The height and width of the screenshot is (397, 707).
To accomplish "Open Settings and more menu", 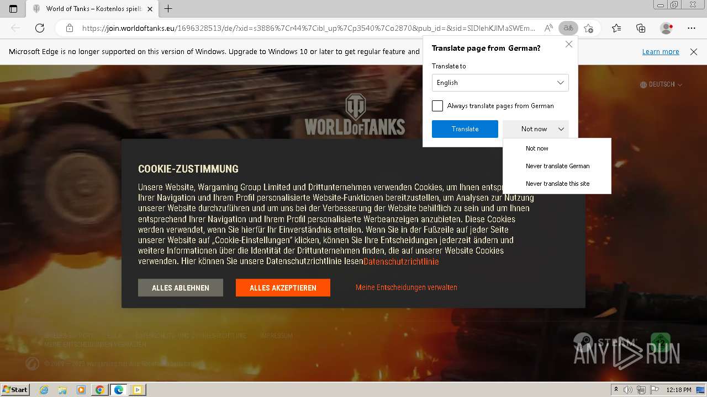I will pyautogui.click(x=692, y=28).
